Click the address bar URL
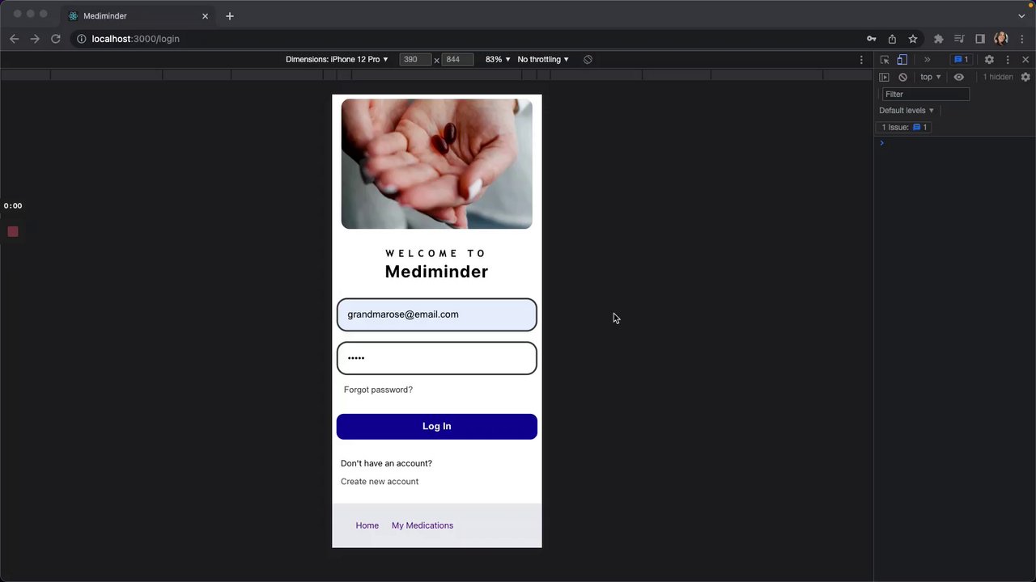This screenshot has width=1036, height=582. coord(136,39)
